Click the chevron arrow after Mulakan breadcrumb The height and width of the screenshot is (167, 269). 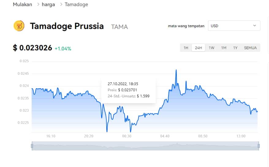[x=38, y=5]
